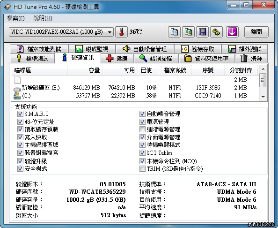Switch to the 隨機存取 tab

[198, 49]
